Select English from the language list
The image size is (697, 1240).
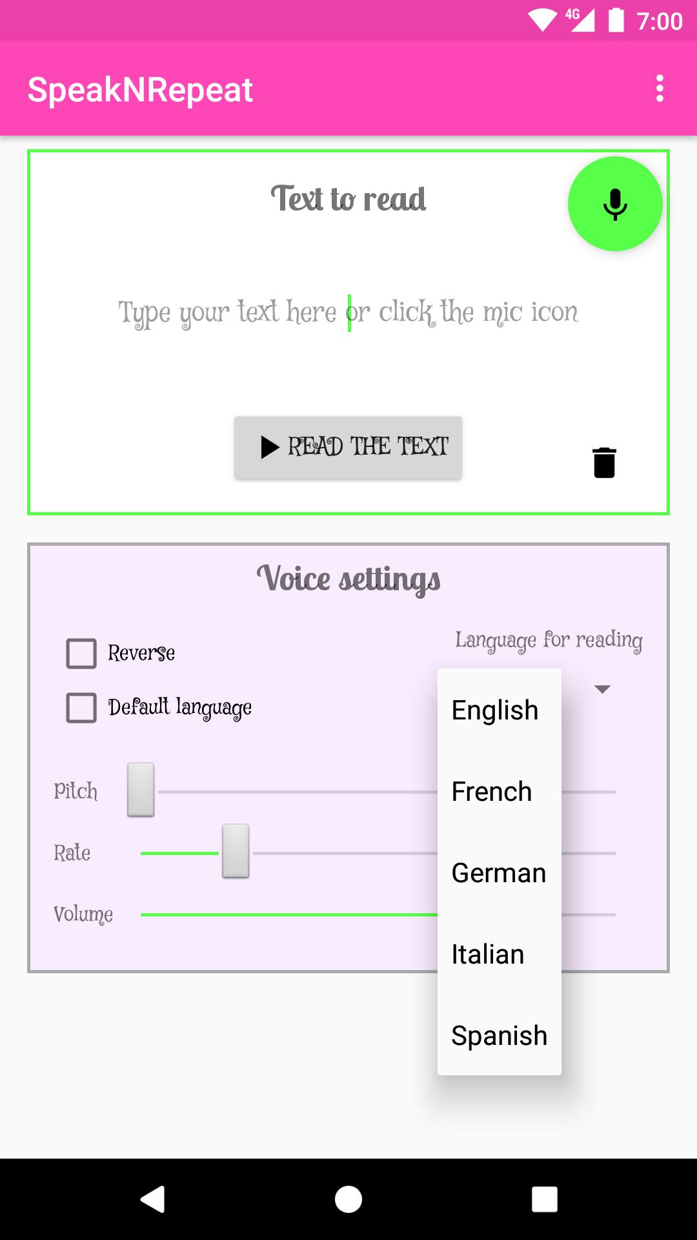pos(495,710)
